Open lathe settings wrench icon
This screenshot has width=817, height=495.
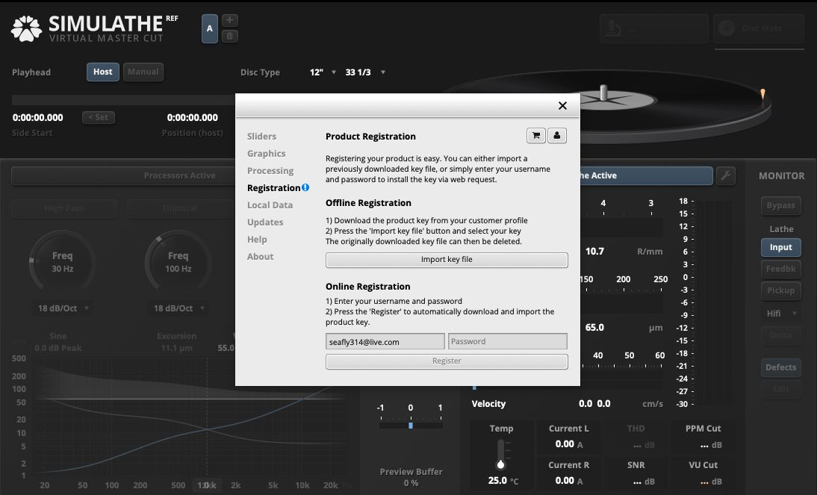point(726,175)
